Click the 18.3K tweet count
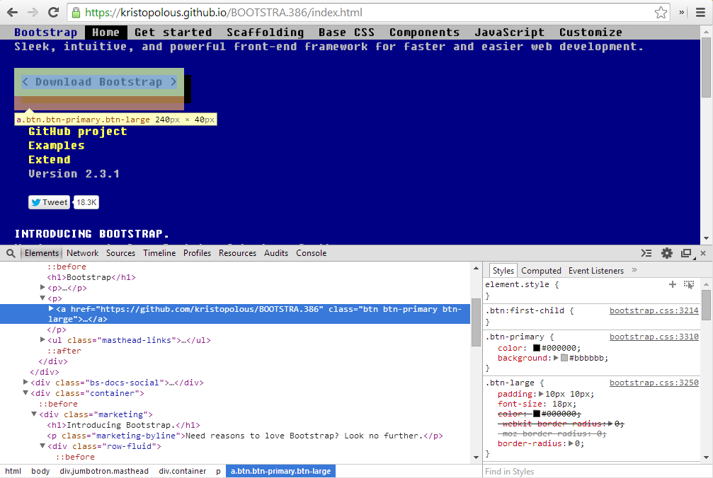713x478 pixels. (86, 202)
